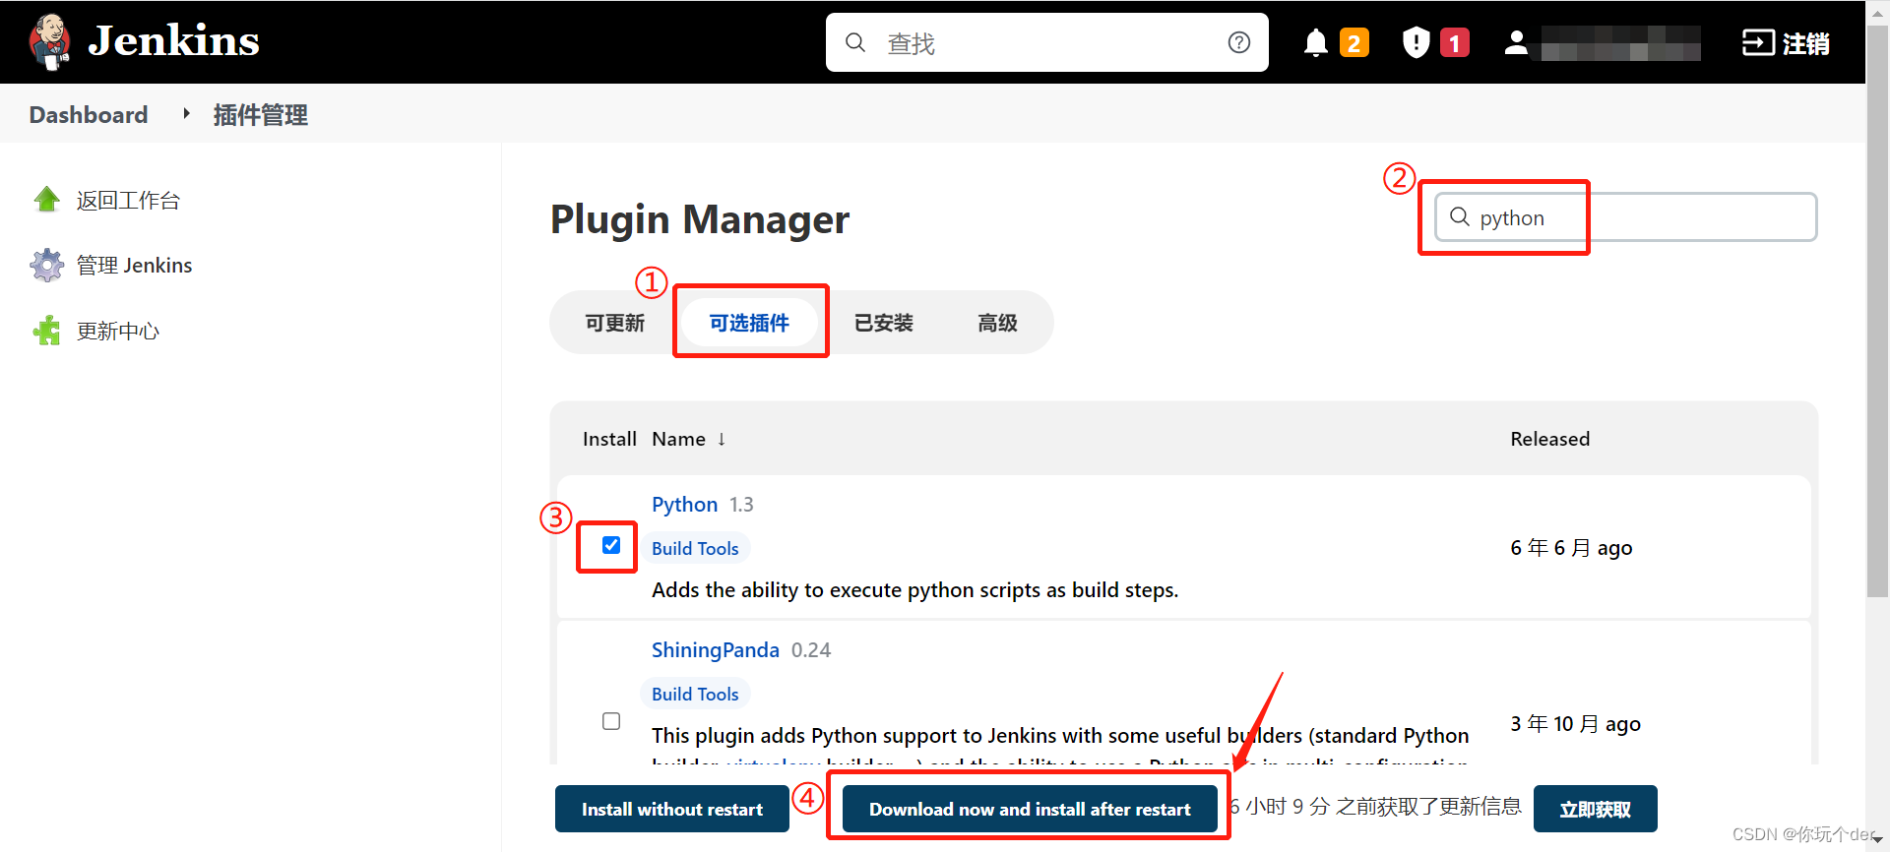Click the Install without restart button
Viewport: 1890px width, 852px height.
(x=672, y=809)
